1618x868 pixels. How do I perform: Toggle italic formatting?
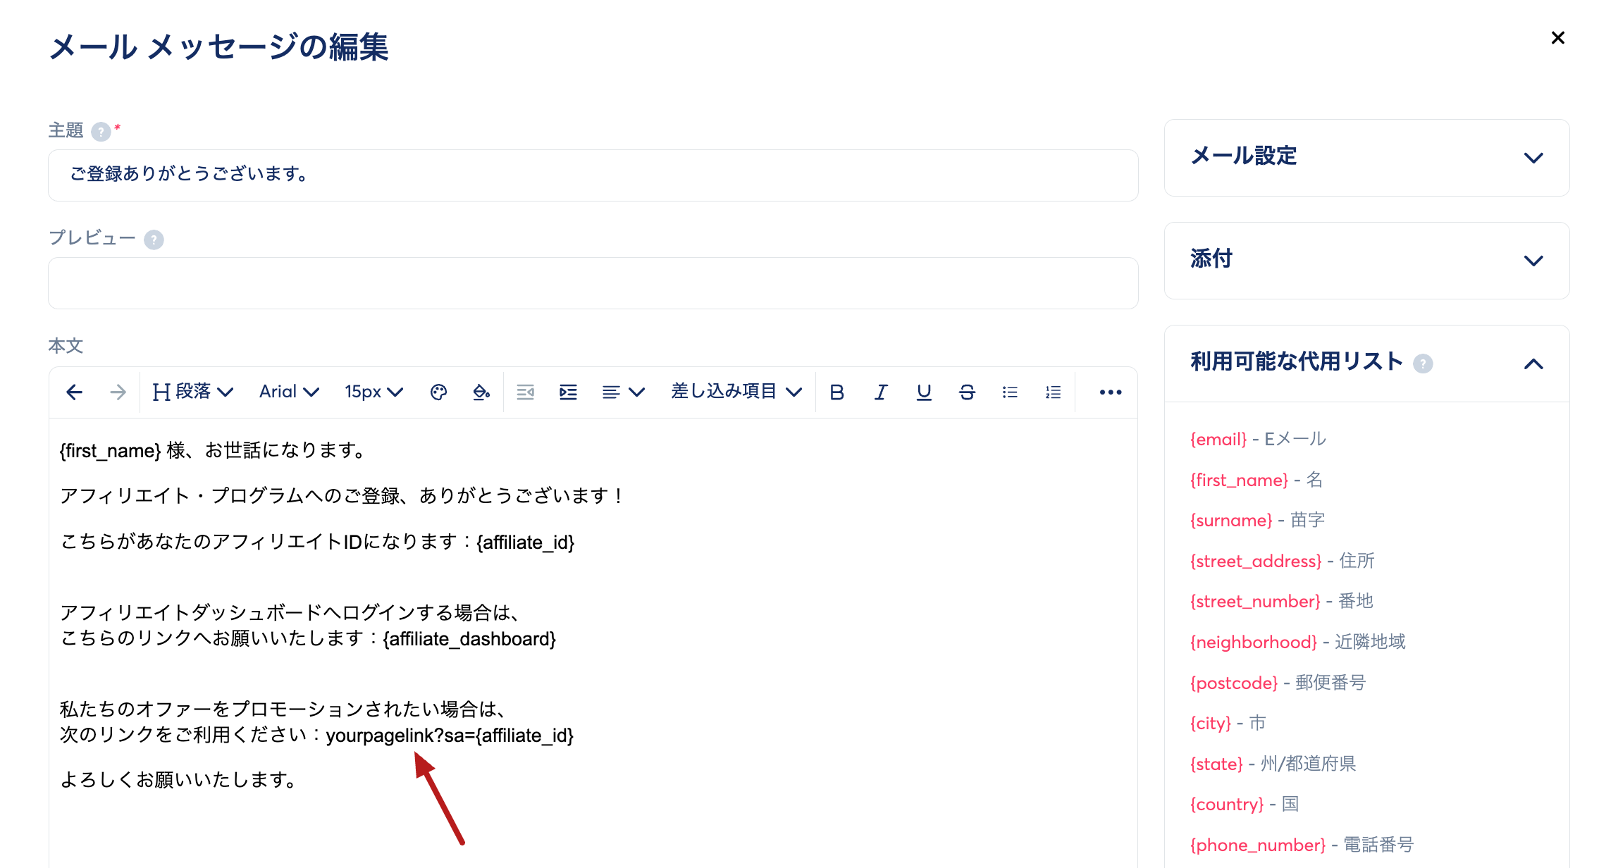(880, 392)
